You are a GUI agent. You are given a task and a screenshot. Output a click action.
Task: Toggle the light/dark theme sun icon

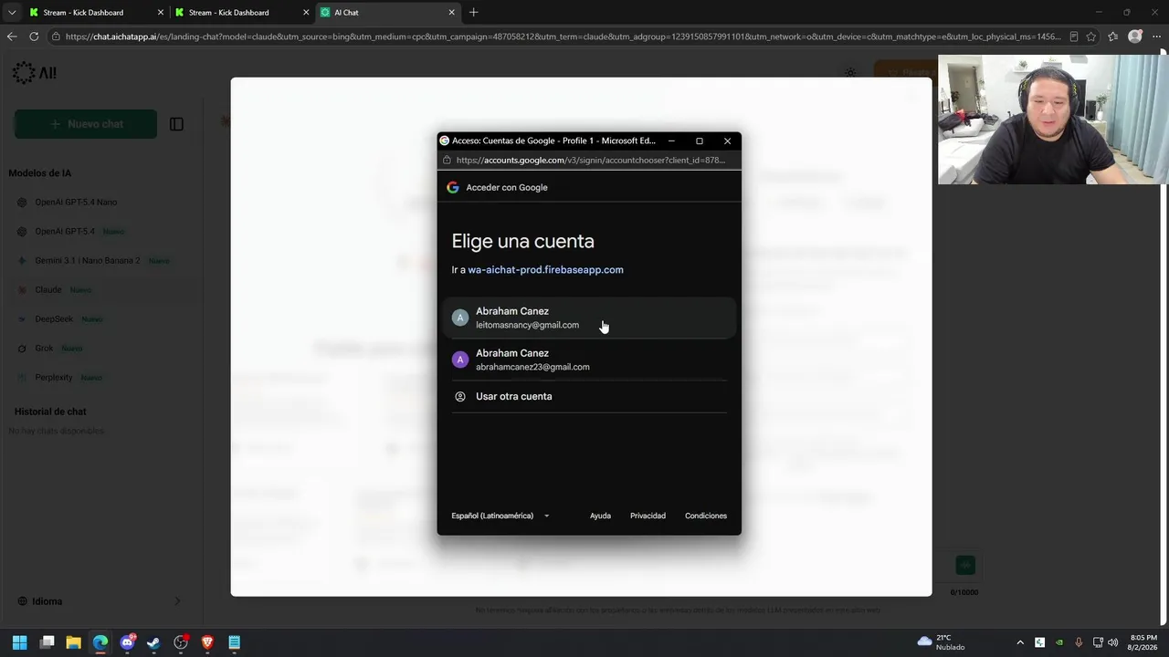[x=850, y=73]
